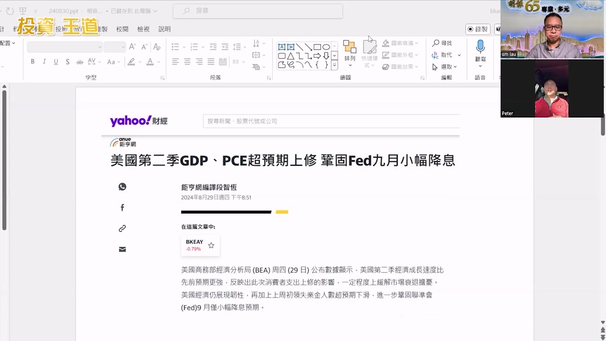Open 段落 paragraph dialog launcher
The height and width of the screenshot is (341, 606).
(x=269, y=78)
